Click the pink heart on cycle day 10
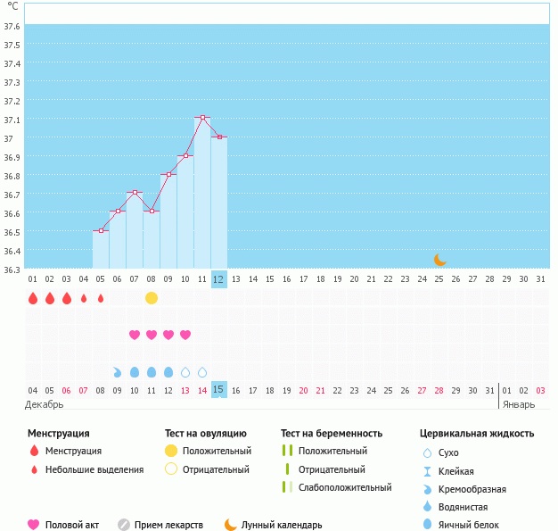 click(185, 335)
